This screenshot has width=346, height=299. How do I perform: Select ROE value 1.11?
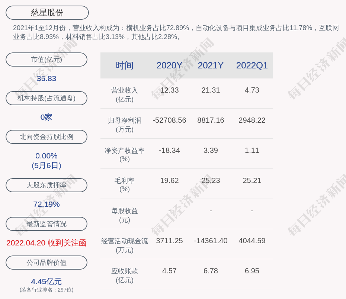252,150
